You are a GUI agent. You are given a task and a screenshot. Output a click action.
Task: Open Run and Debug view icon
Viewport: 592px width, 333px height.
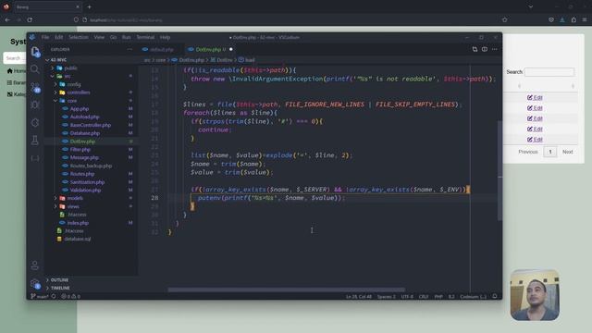coord(35,105)
